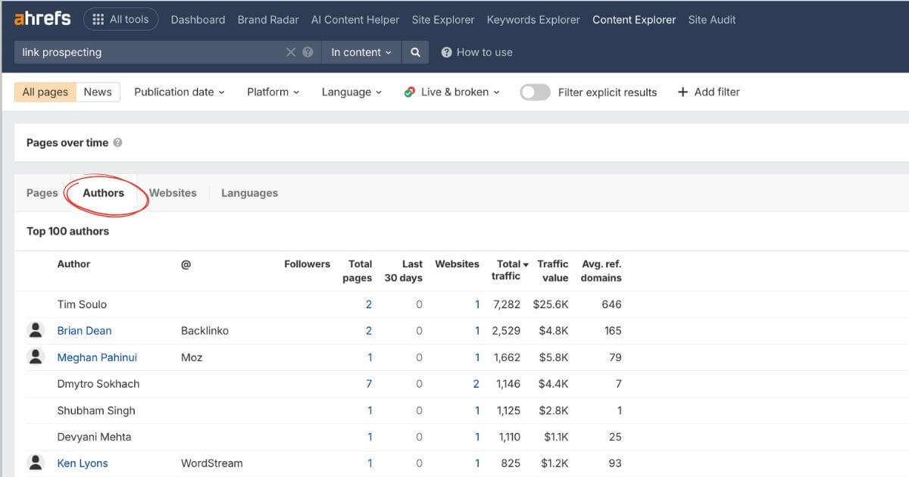Open the Publication date dropdown
Image resolution: width=909 pixels, height=477 pixels.
(x=179, y=91)
